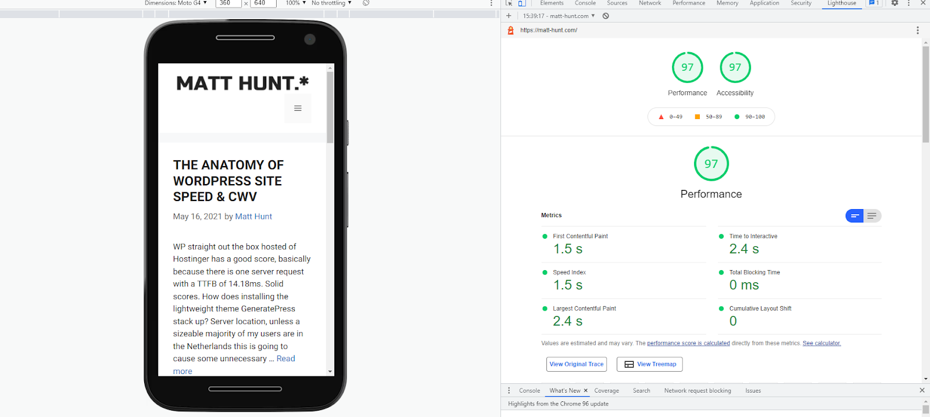
Task: Open the Issues drawer tab
Action: [753, 390]
